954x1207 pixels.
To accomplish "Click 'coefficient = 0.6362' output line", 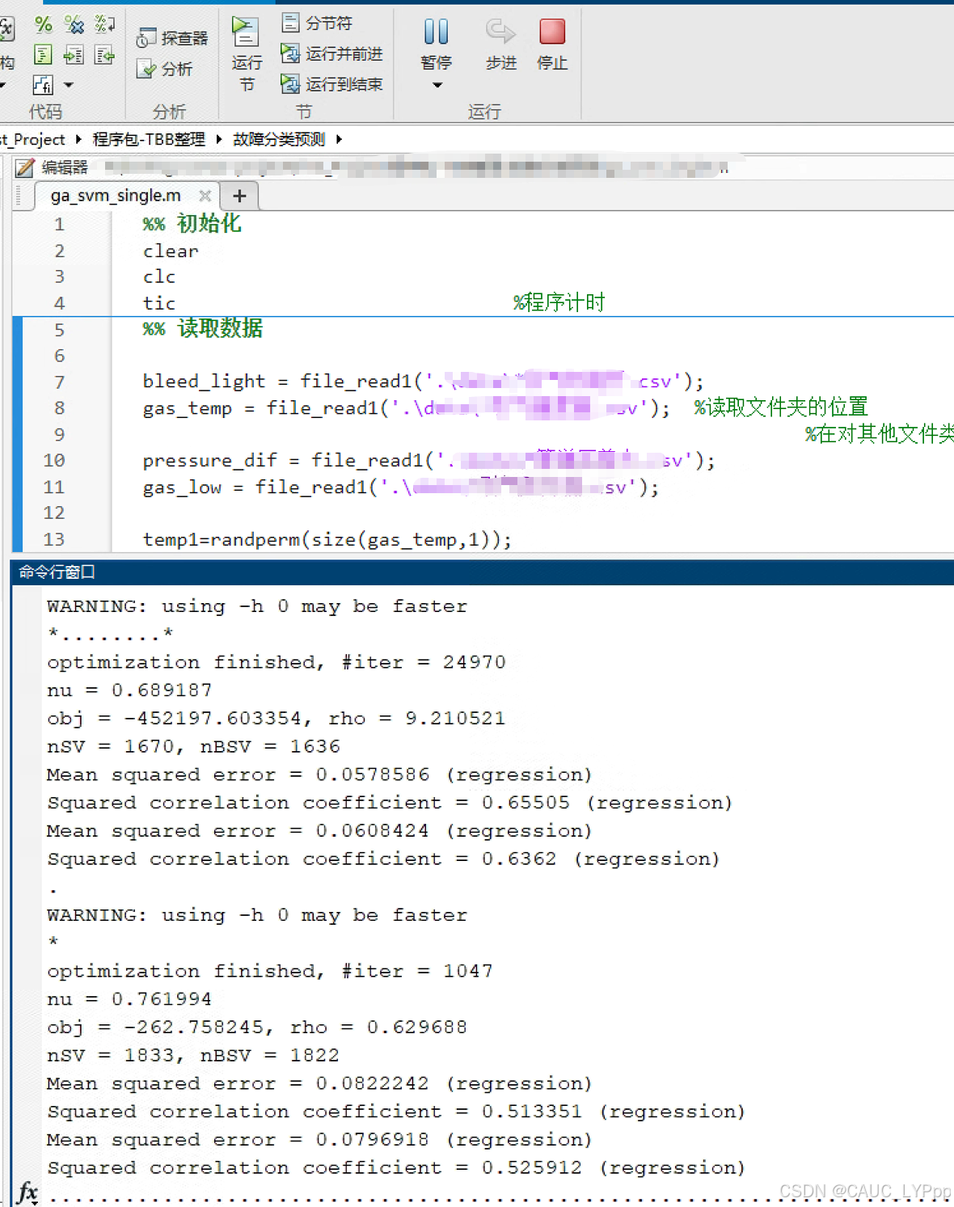I will click(383, 859).
